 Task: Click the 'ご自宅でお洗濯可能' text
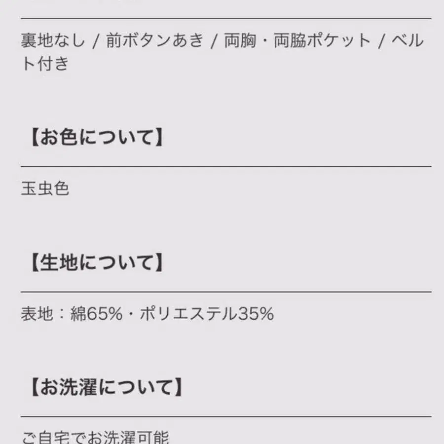95,437
